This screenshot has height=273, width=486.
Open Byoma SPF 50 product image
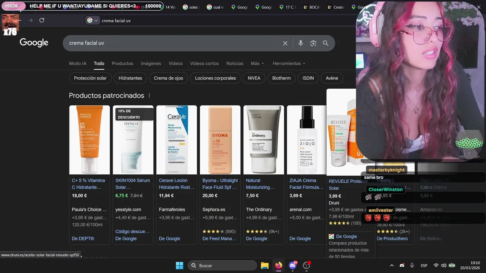pyautogui.click(x=220, y=140)
